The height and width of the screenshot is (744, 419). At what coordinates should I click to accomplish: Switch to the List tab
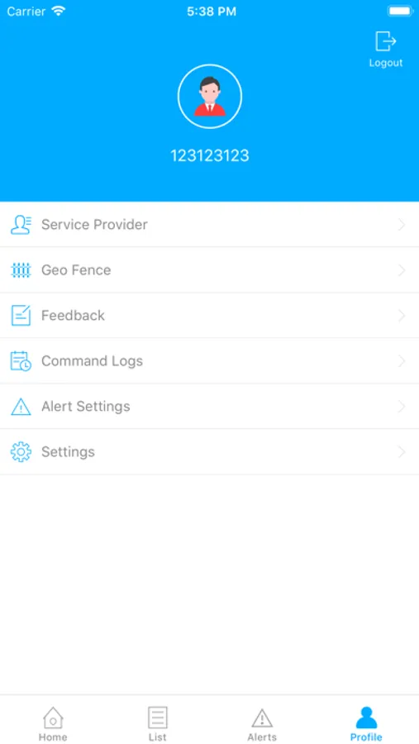(x=157, y=723)
